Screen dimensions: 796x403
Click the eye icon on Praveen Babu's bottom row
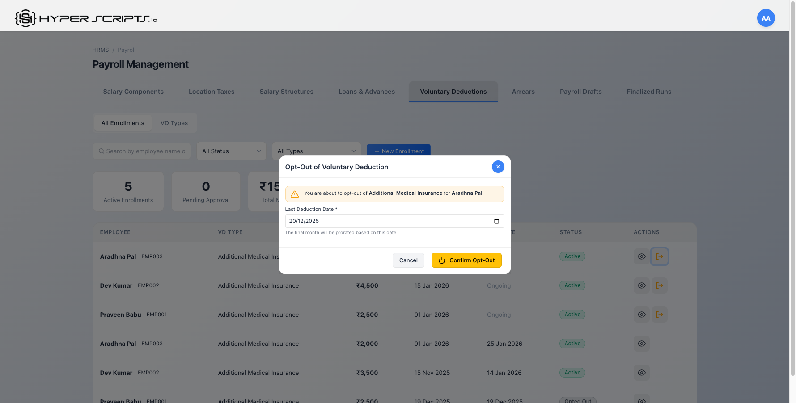(642, 400)
